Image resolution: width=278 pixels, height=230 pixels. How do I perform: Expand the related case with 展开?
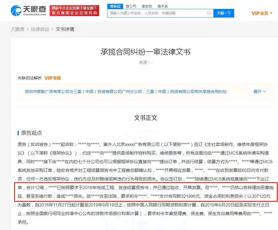[x=260, y=92]
